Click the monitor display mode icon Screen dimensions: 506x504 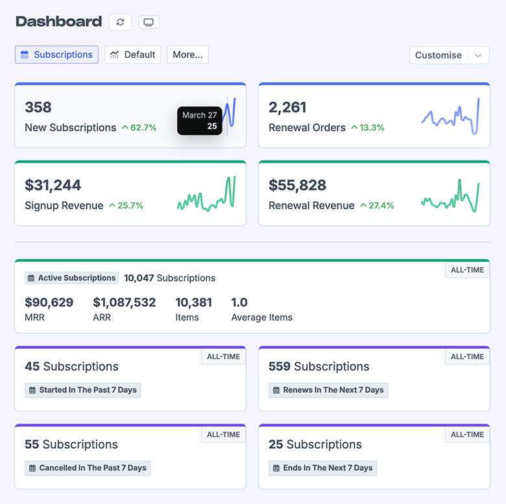click(x=149, y=22)
